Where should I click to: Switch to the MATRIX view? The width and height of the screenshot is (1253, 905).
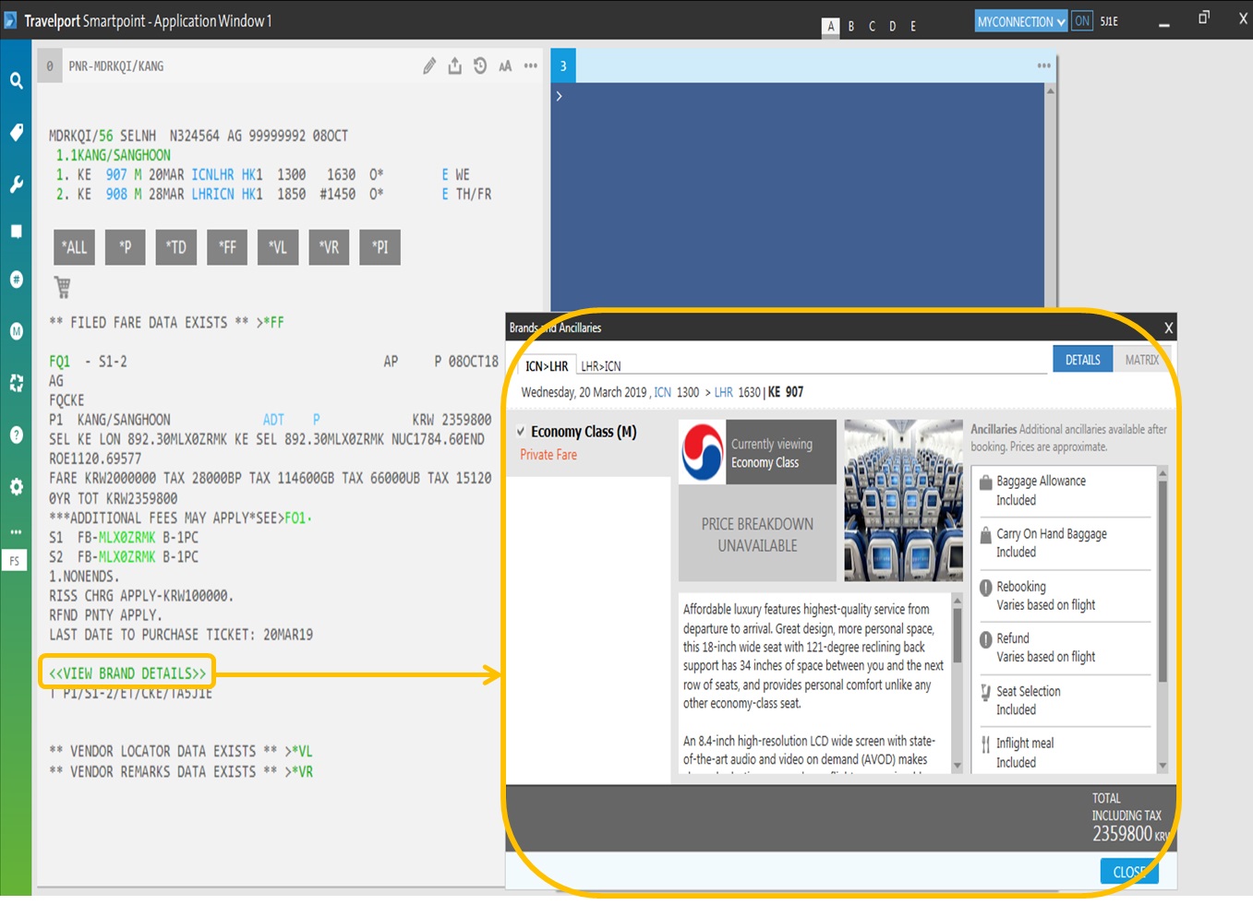pos(1141,360)
